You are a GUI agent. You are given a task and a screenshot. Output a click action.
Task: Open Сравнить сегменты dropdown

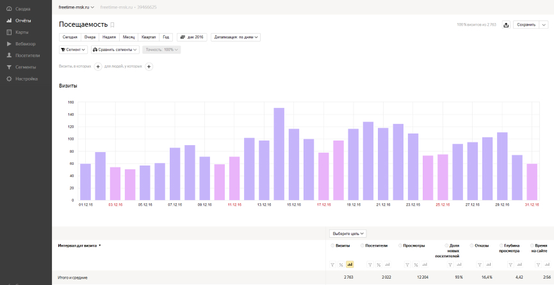[x=115, y=50]
